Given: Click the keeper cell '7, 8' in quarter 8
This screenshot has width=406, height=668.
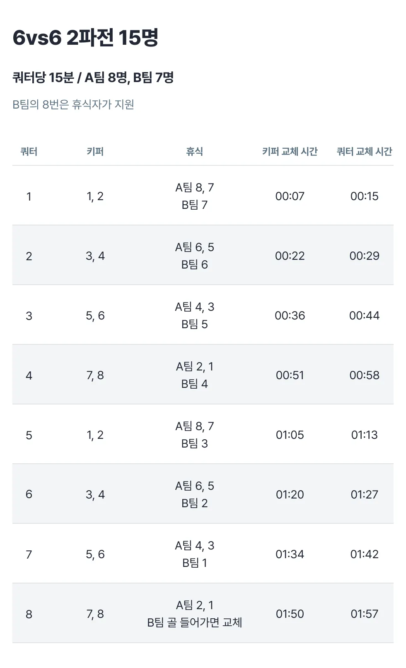Looking at the screenshot, I should click(95, 614).
